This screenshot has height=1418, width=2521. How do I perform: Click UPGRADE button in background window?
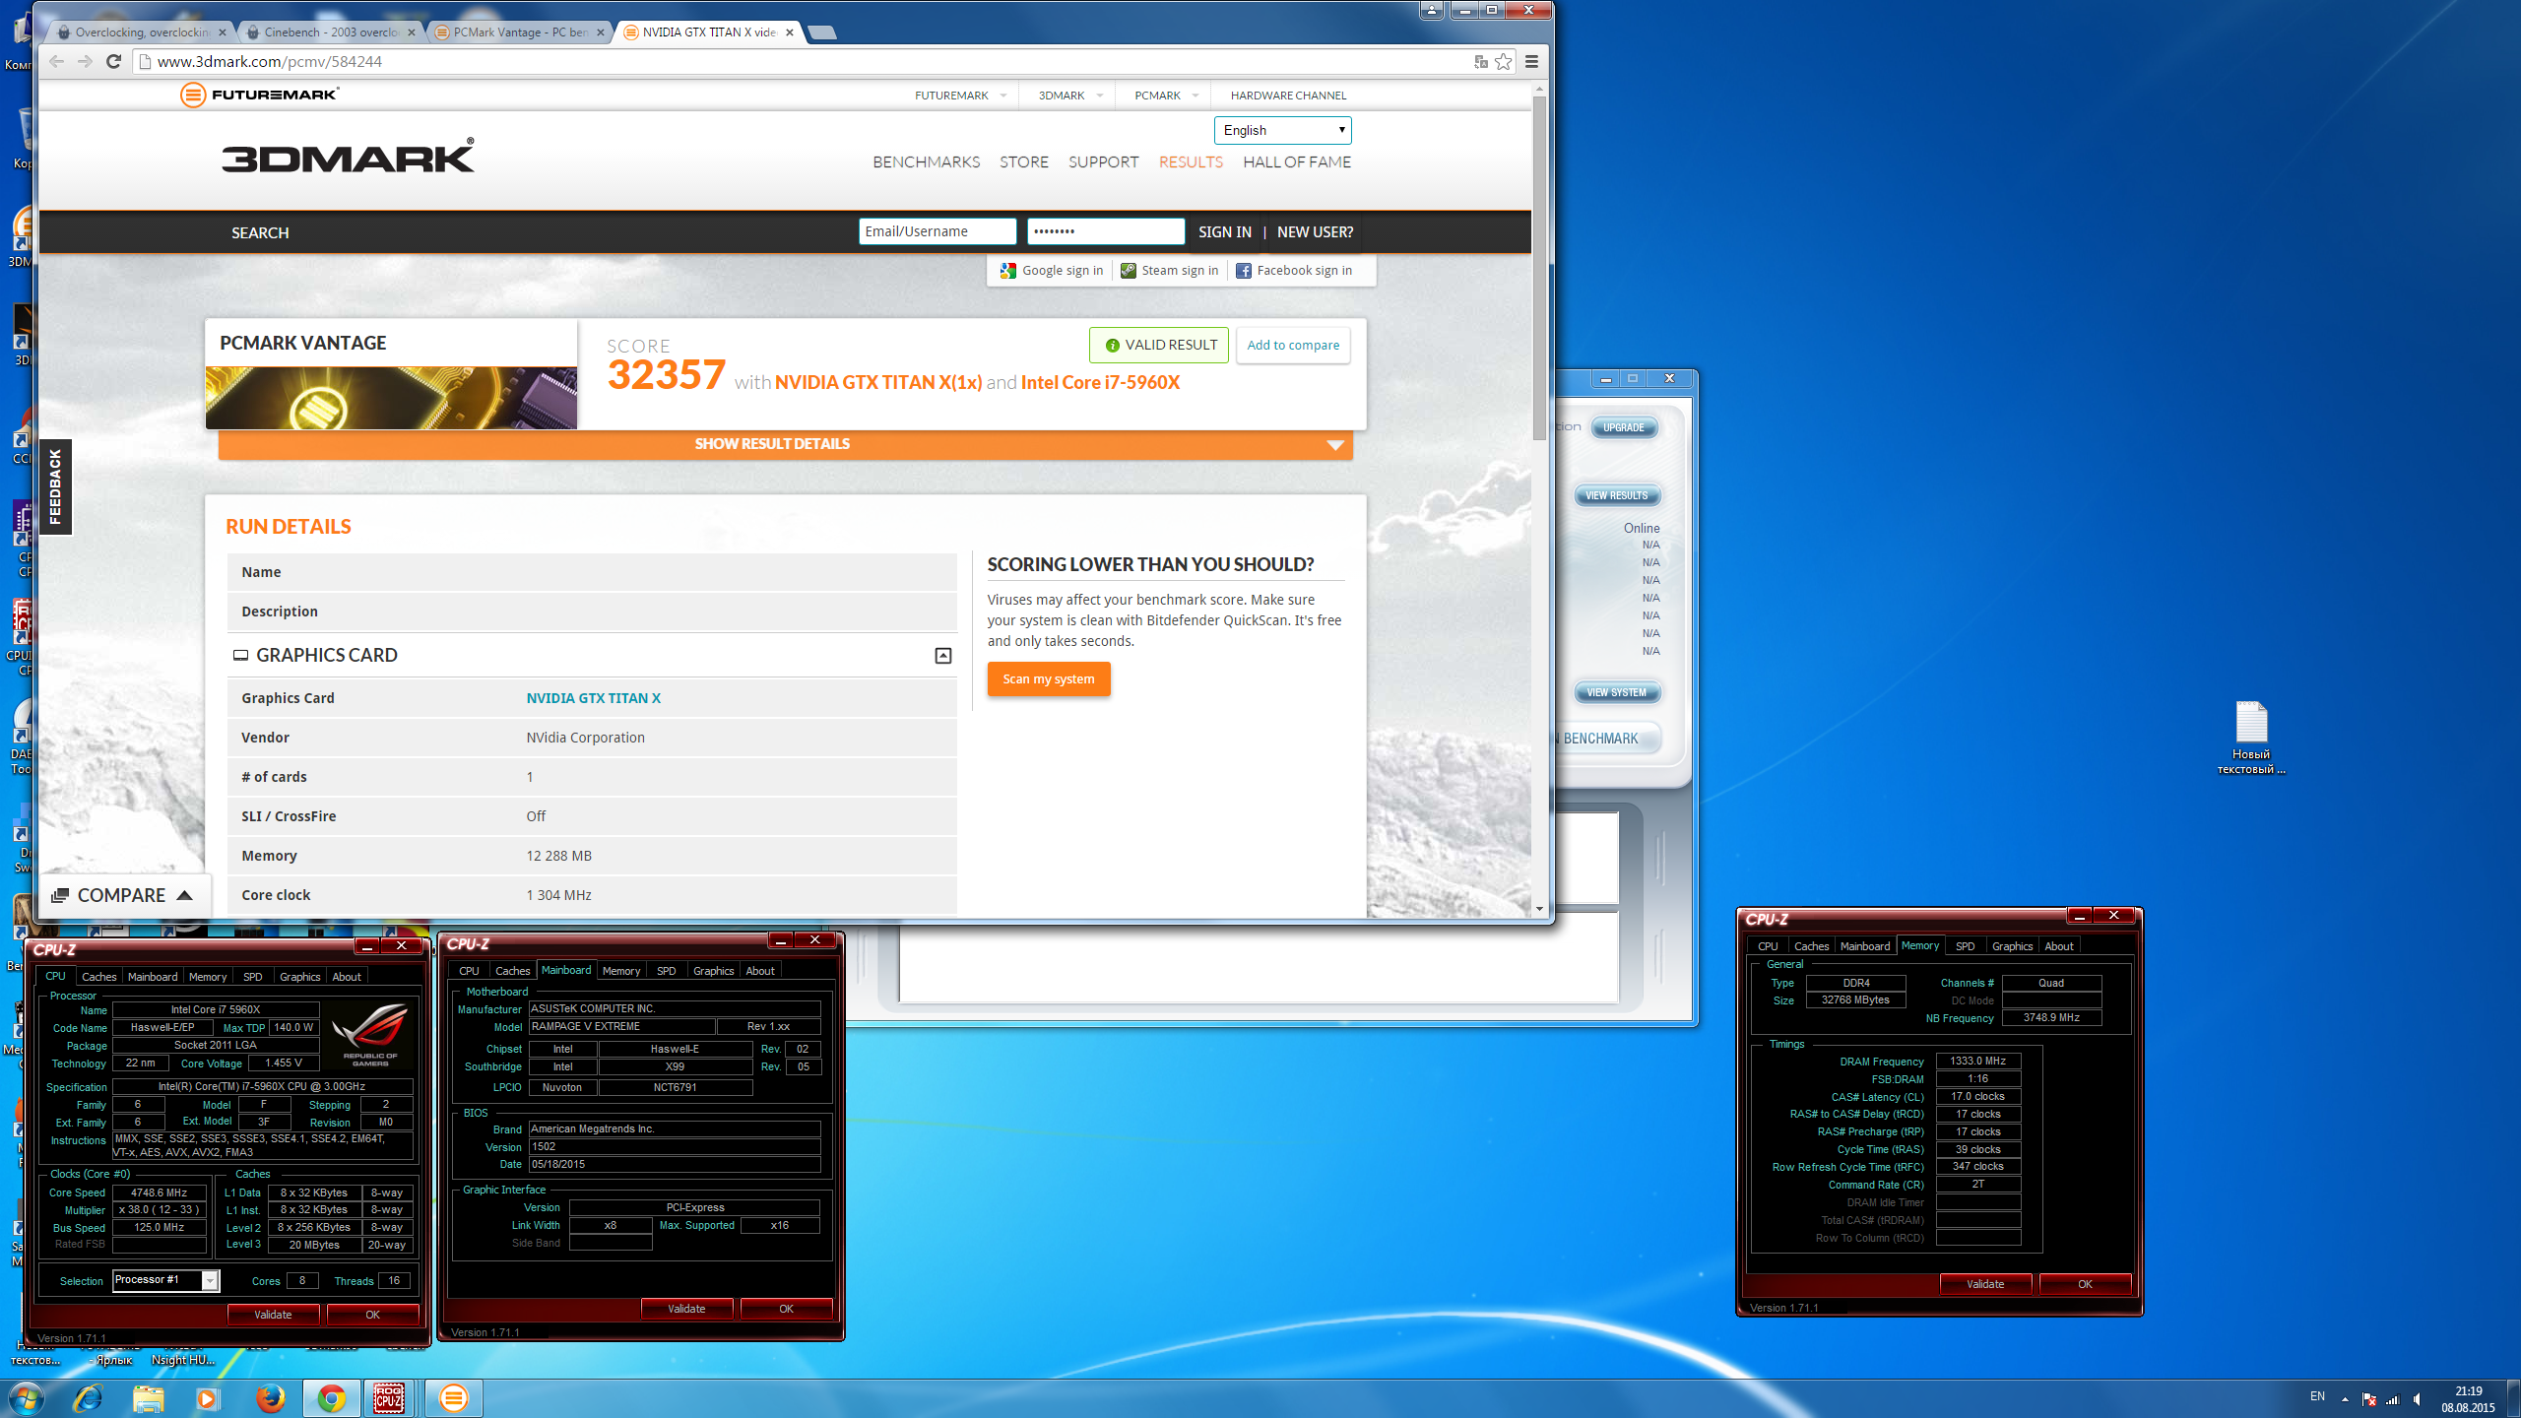point(1623,428)
